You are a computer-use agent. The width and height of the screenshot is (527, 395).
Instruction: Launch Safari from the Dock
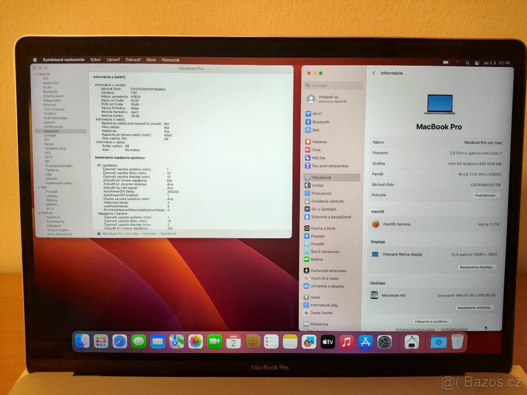click(x=119, y=341)
